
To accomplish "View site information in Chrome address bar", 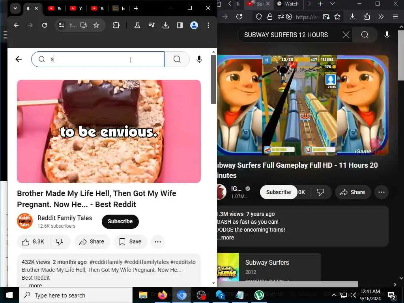I will (62, 25).
